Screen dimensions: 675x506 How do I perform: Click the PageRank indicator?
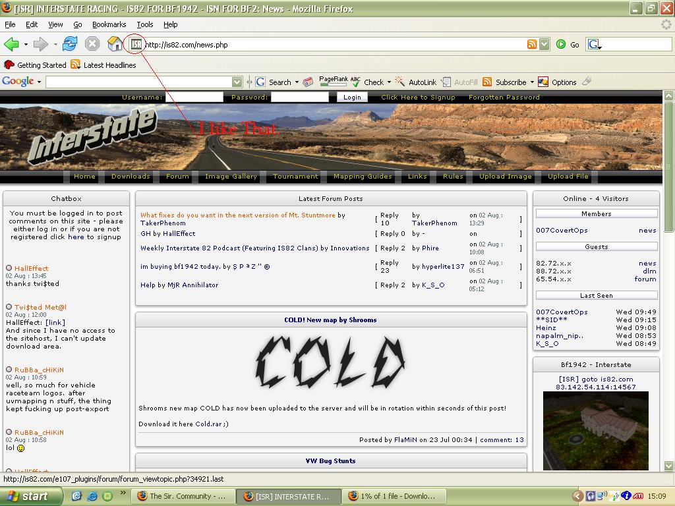tap(333, 81)
